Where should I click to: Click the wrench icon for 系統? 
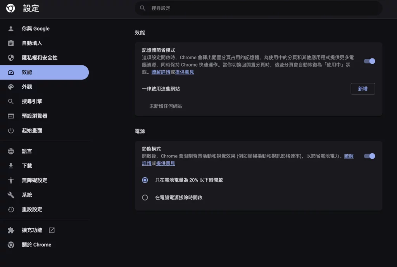pos(11,195)
